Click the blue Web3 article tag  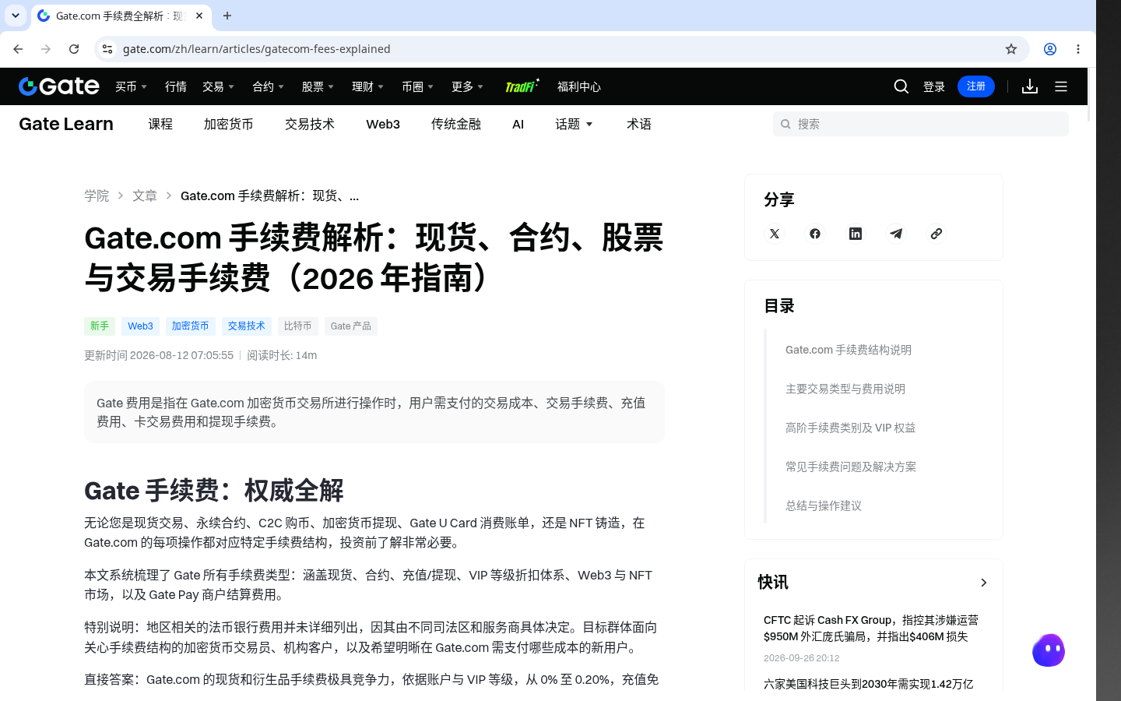pyautogui.click(x=140, y=326)
